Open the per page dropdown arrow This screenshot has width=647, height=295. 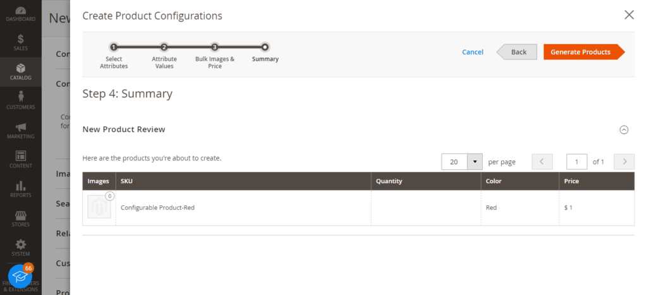[475, 162]
